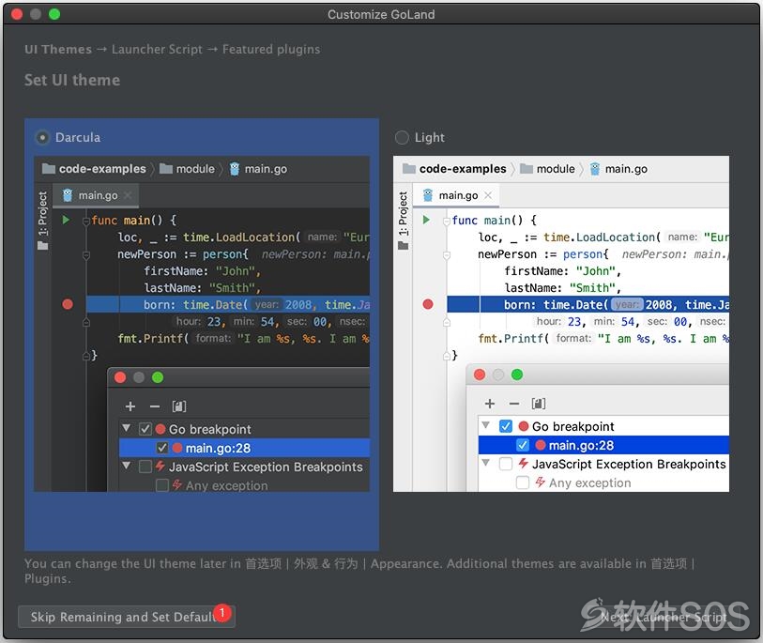Image resolution: width=763 pixels, height=643 pixels.
Task: Toggle JavaScript Exception Breakpoints checkbox in Darcula preview
Action: click(145, 467)
